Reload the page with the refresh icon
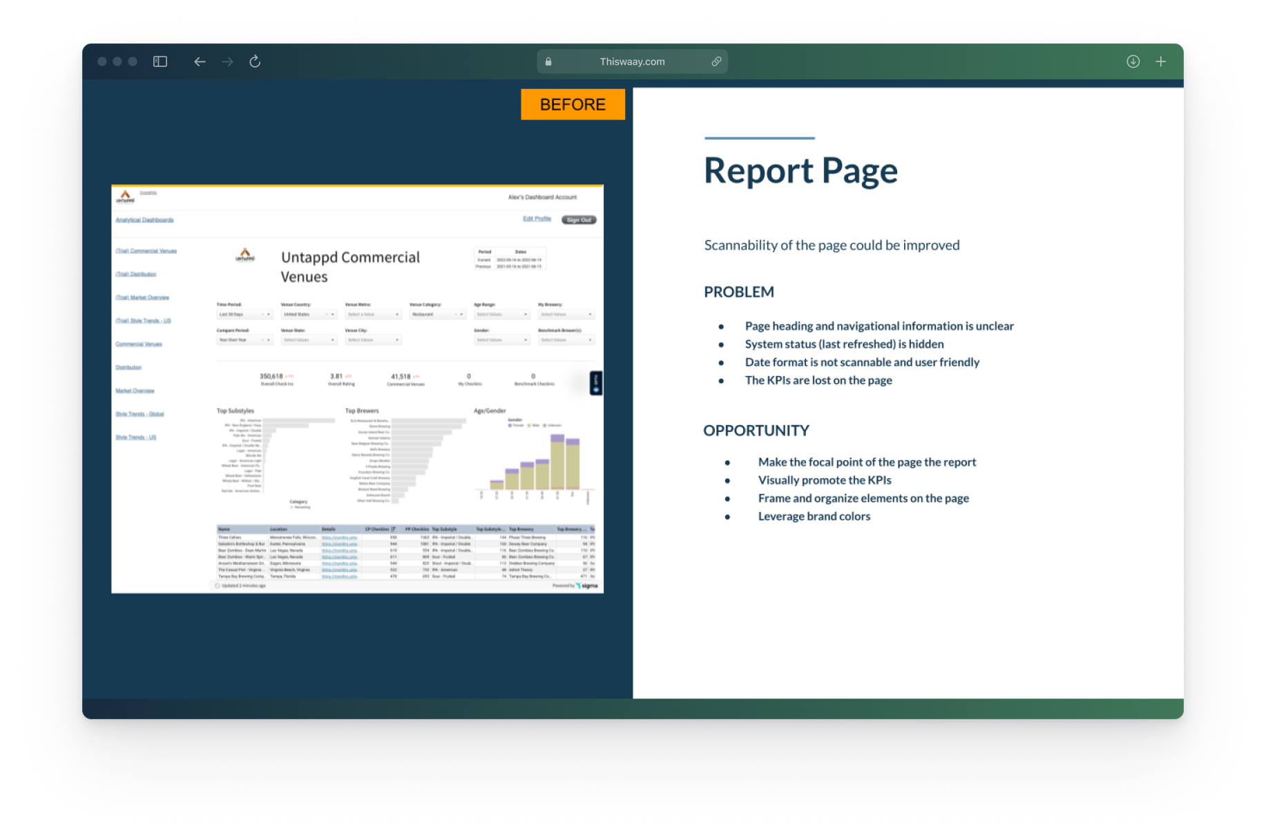Viewport: 1266px width, 840px height. coord(255,61)
